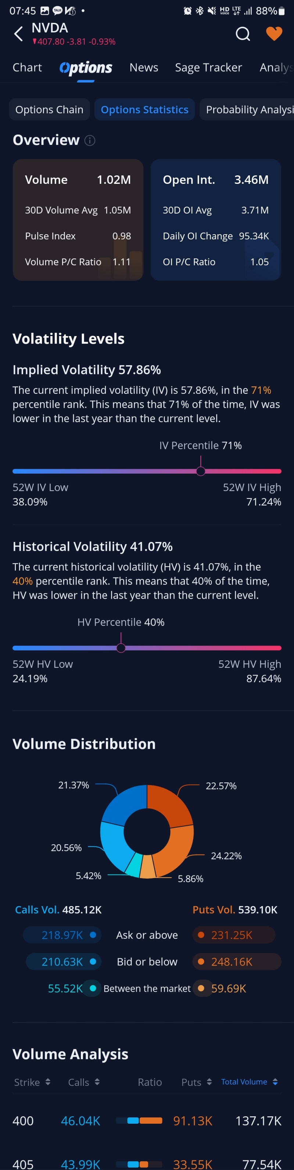Tap the Open Int. overview card

coord(215,220)
